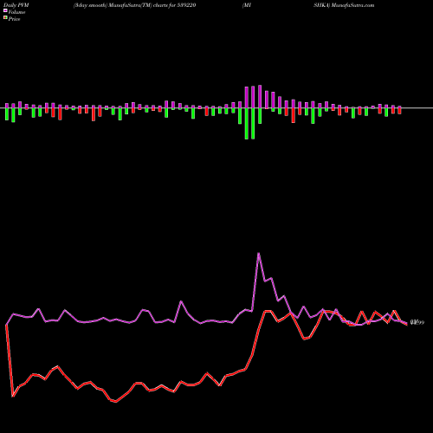Click the Price legend color swatch
This screenshot has width=433, height=433.
5,17
